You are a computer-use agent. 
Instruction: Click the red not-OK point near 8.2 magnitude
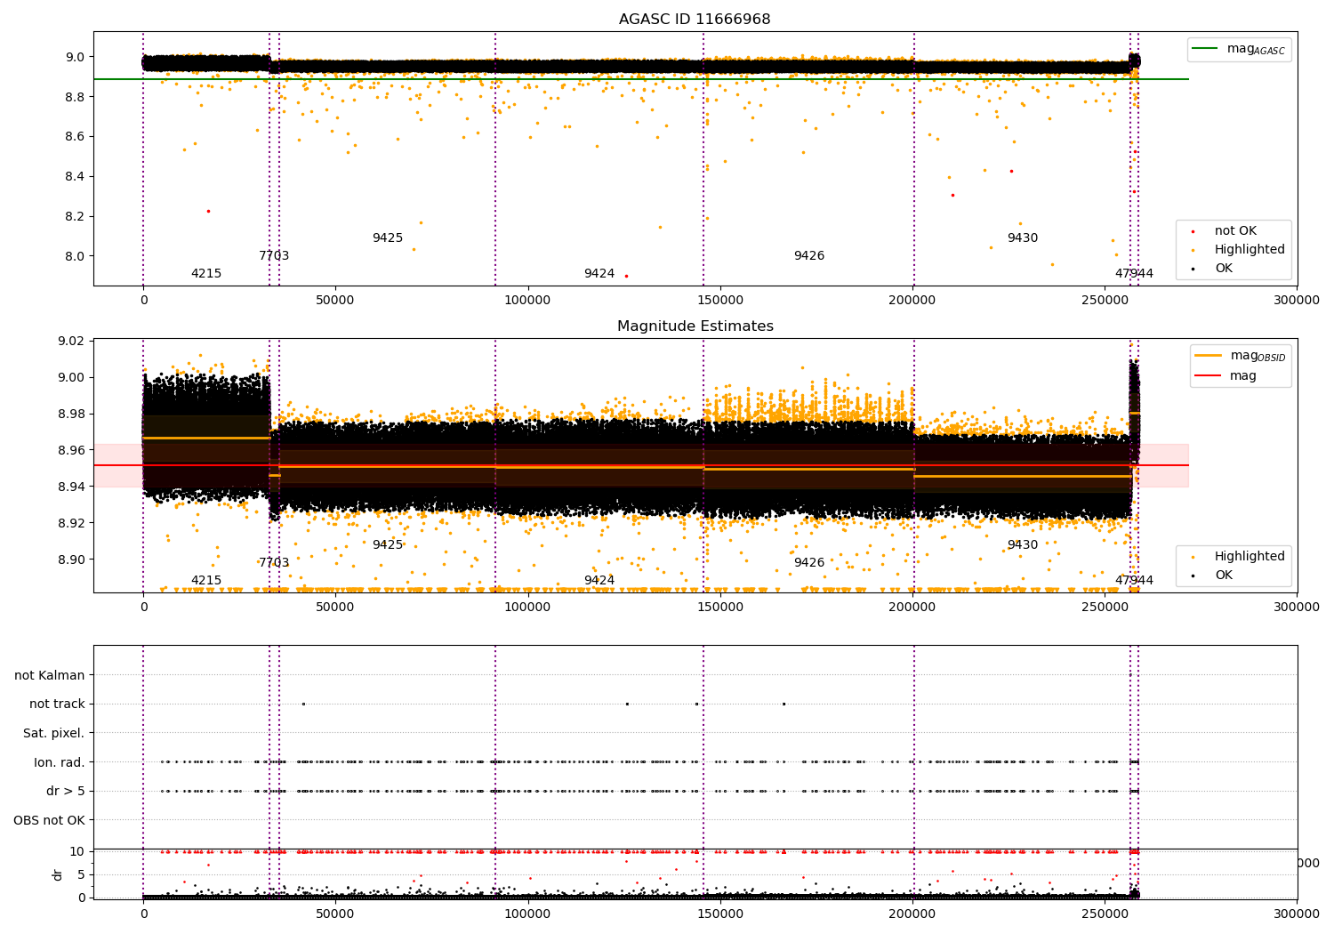point(208,211)
